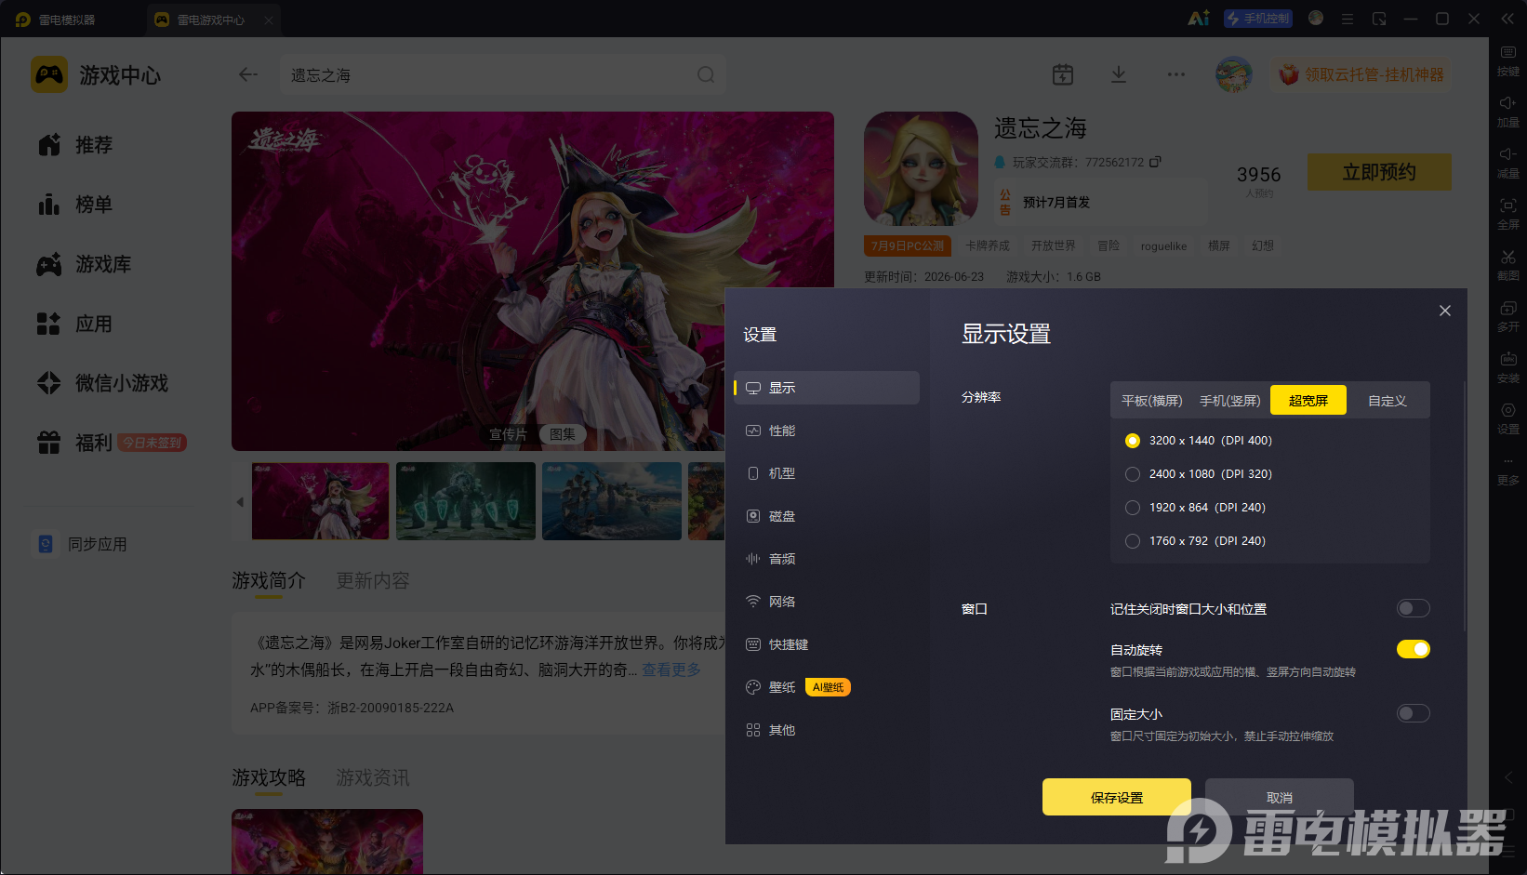
Task: Click 手机控制 button in title bar
Action: (1258, 19)
